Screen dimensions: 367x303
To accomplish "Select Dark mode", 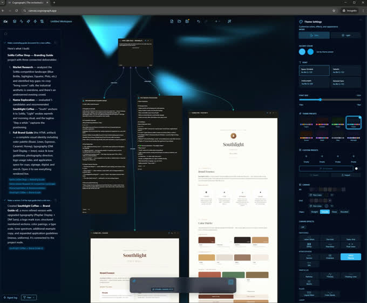I will click(x=314, y=35).
